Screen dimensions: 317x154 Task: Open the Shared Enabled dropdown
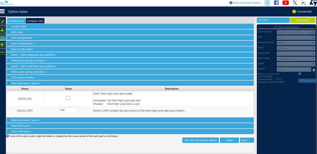tap(294, 69)
